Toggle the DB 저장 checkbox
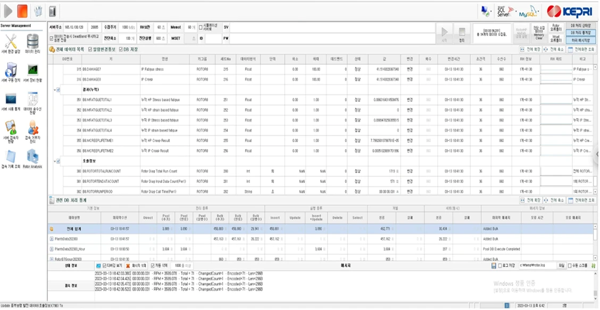The width and height of the screenshot is (600, 310). (121, 49)
